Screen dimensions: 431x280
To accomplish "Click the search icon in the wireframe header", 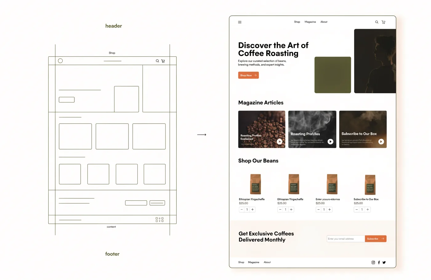I will coord(157,61).
